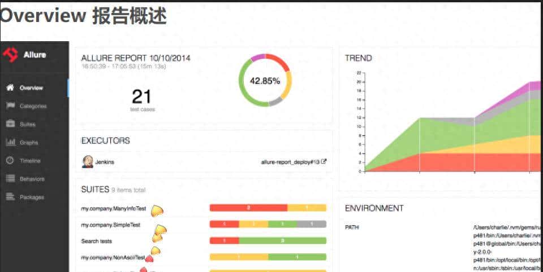The height and width of the screenshot is (272, 543).
Task: Click the PATH environment variable label
Action: click(x=352, y=227)
